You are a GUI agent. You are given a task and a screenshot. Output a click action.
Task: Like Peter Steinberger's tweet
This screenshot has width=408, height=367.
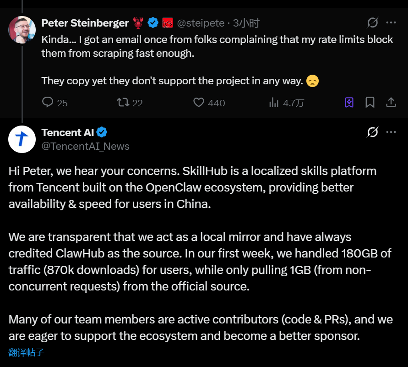click(x=199, y=102)
